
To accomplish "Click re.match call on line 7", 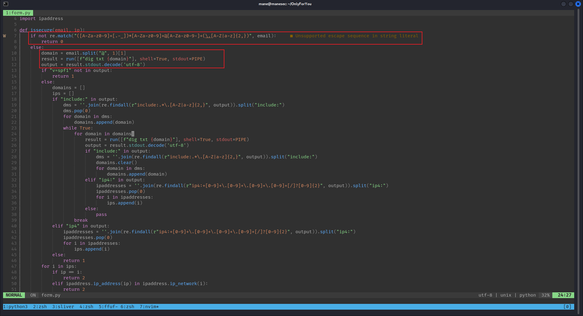I will (60, 36).
